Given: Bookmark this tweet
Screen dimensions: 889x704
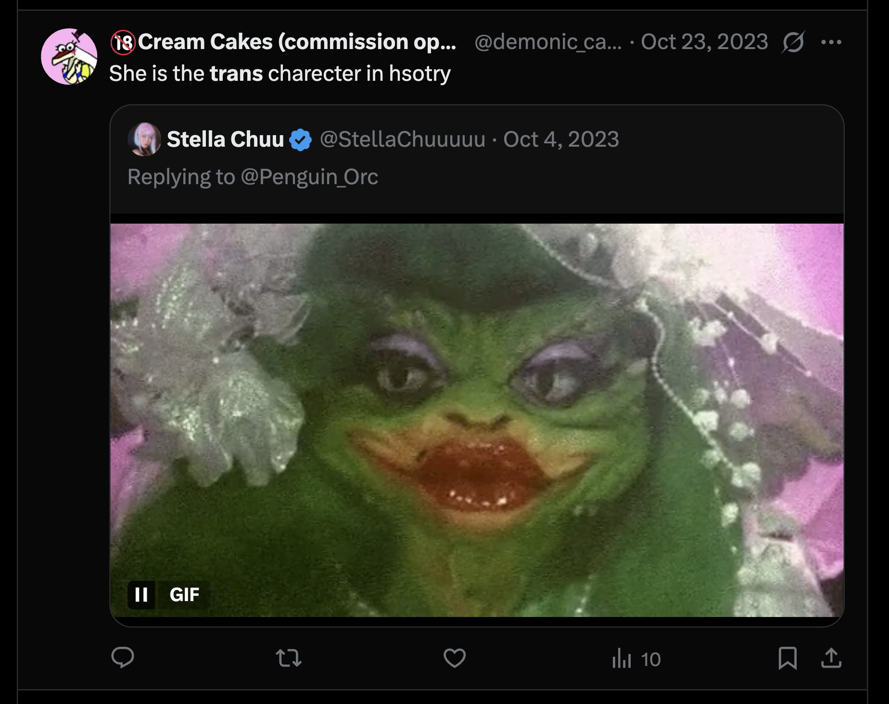Looking at the screenshot, I should pos(787,658).
